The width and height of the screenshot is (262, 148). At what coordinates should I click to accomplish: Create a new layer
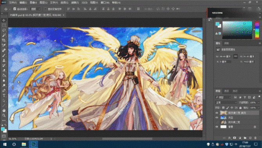(250, 138)
